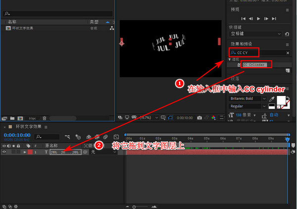Open the 8 bpc color depth setting
297x209 pixels.
pos(32,119)
